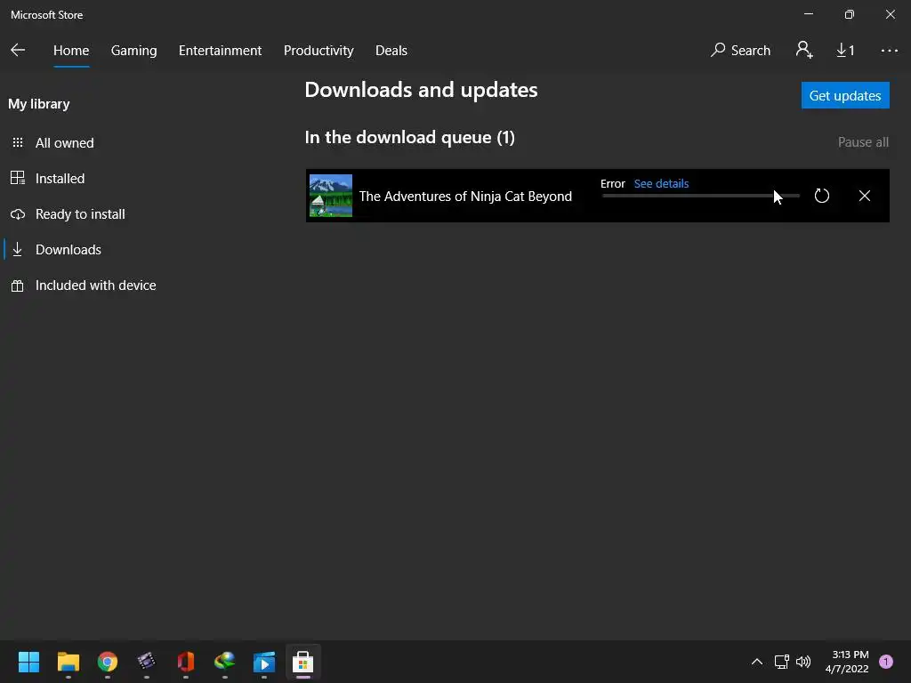This screenshot has height=683, width=911.
Task: Click the Downloads arrow icon
Action: (x=18, y=249)
